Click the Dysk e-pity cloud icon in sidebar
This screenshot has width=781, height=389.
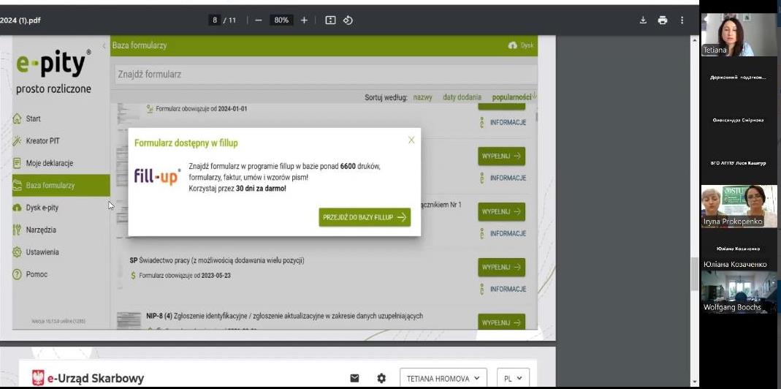tap(17, 208)
